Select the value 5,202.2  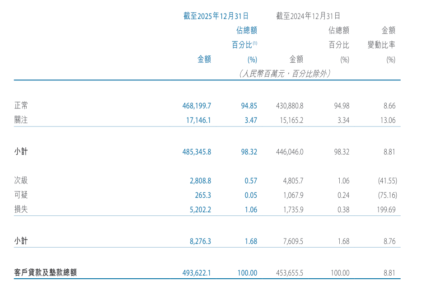click(201, 210)
